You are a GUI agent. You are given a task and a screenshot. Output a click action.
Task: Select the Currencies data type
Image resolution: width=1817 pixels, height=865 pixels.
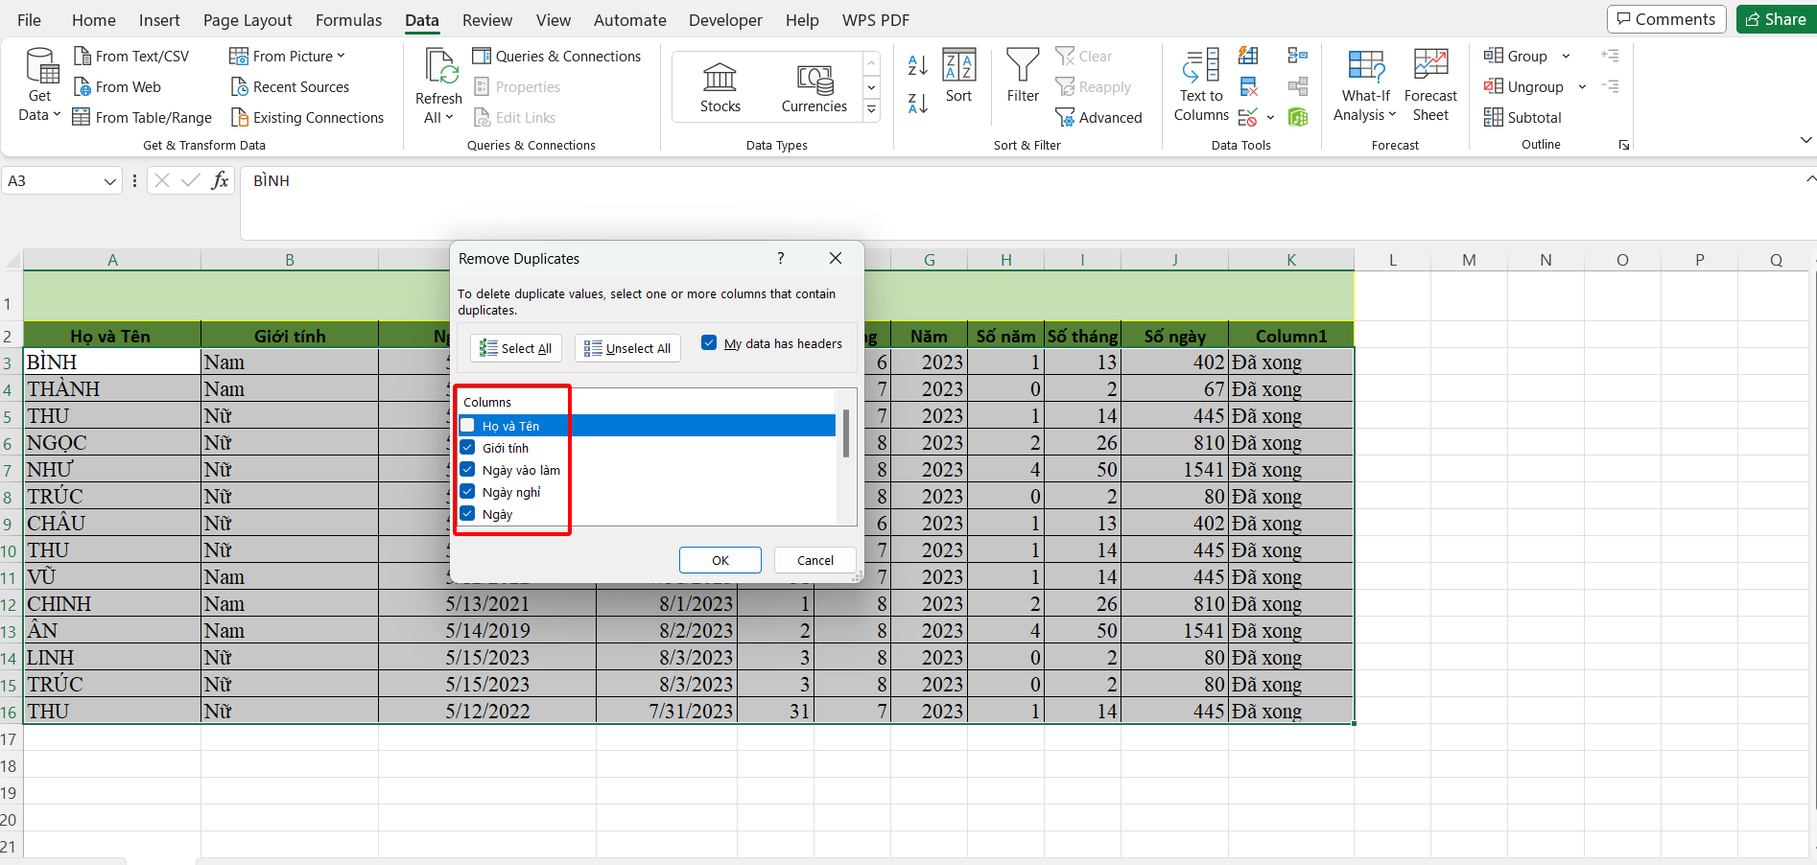(814, 87)
